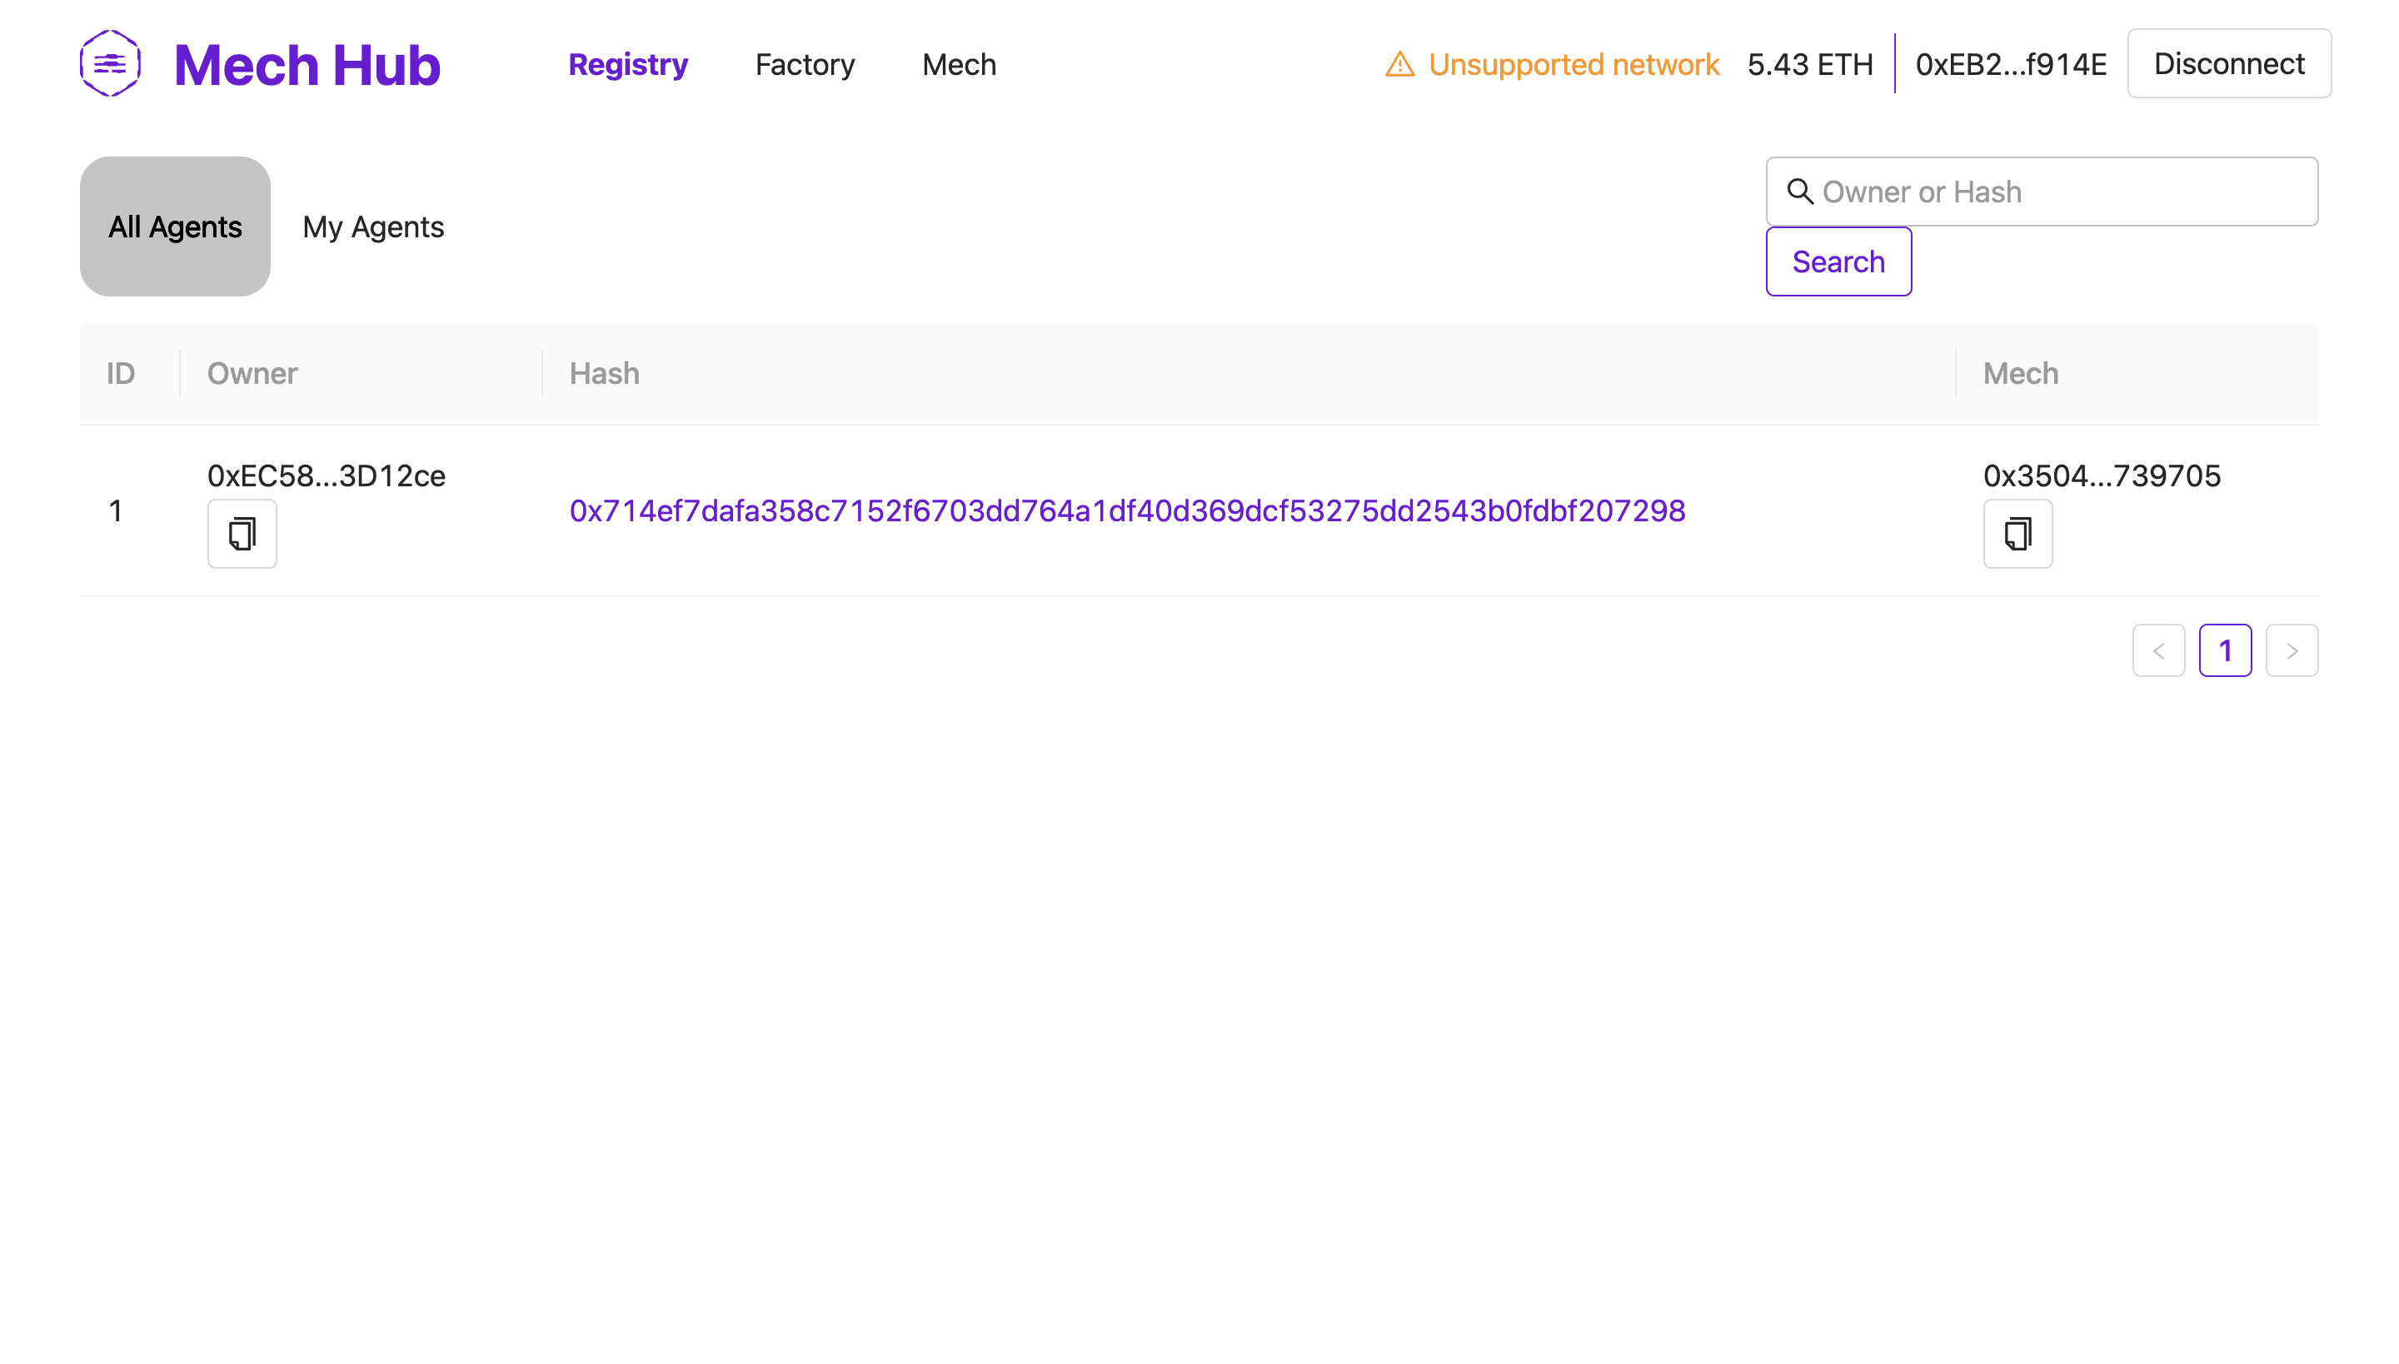
Task: Focus the Owner or Hash input field
Action: [x=2042, y=192]
